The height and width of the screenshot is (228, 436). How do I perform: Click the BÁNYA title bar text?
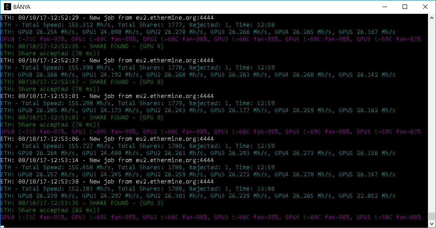22,7
